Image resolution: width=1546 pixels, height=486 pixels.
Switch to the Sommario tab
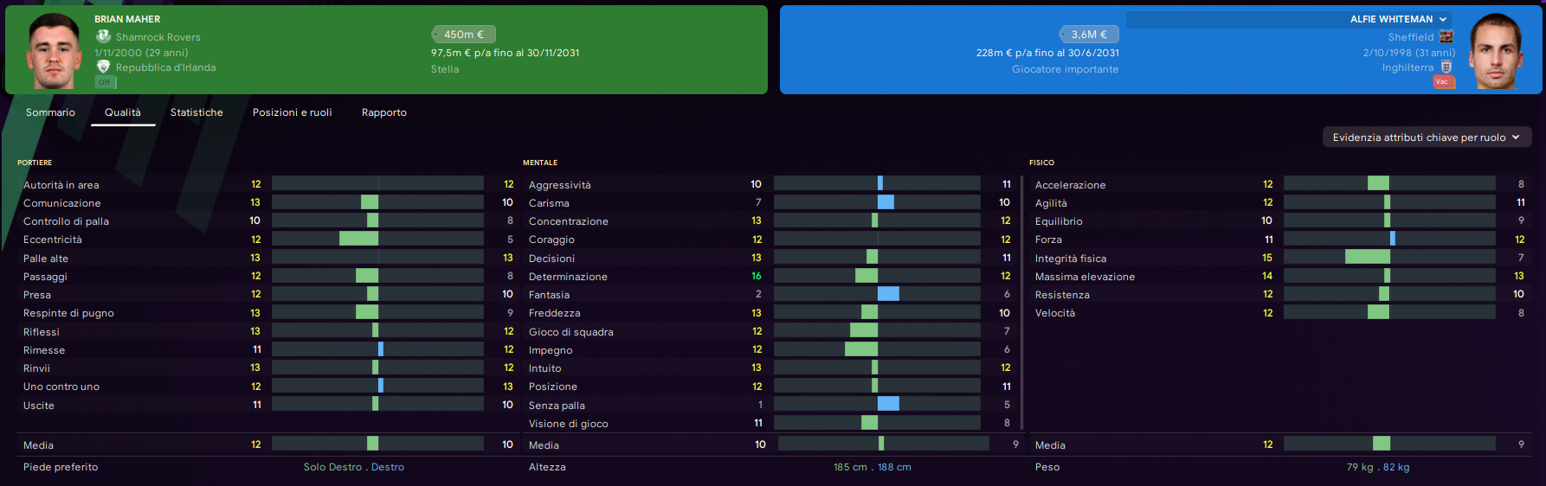[x=50, y=112]
